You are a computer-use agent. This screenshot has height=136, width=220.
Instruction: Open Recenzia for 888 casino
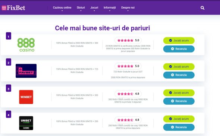[179, 49]
